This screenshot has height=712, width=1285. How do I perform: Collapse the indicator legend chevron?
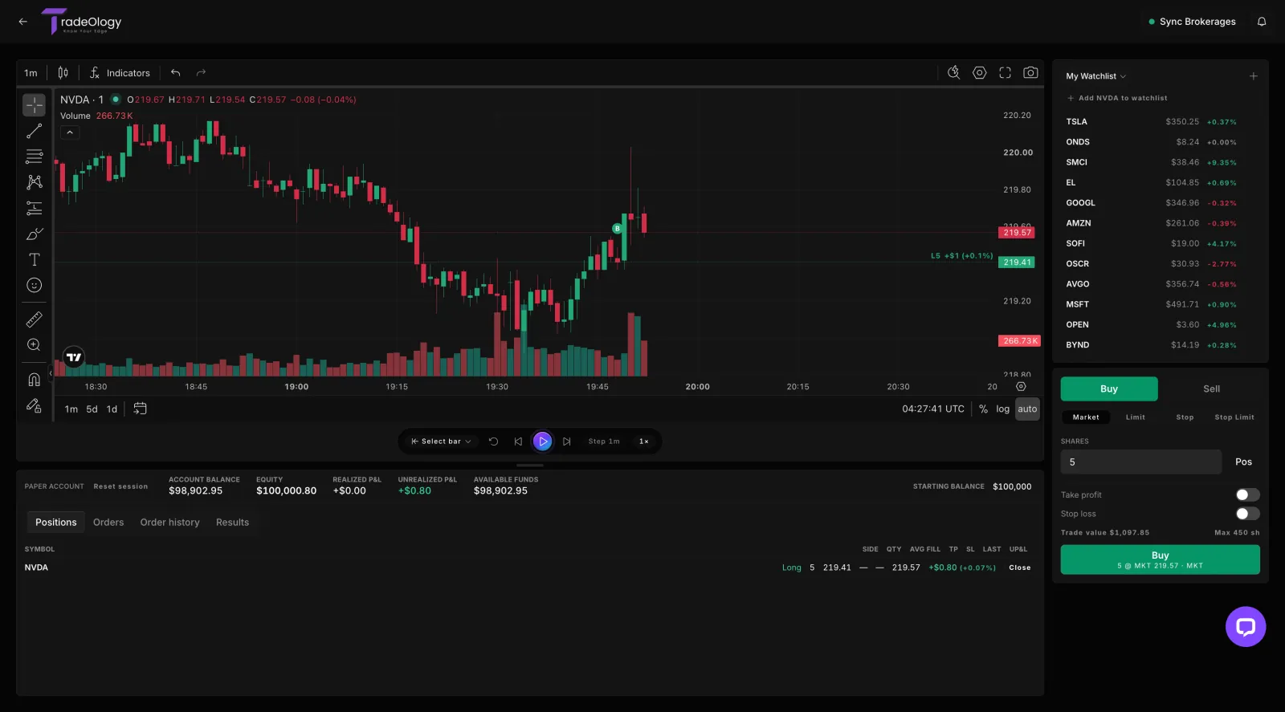coord(70,132)
